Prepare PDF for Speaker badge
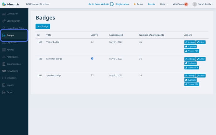This screenshot has width=216, height=135. tap(192, 84)
